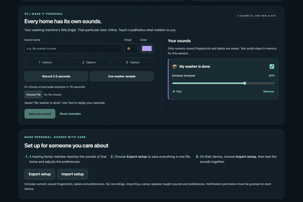This screenshot has width=303, height=202.
Task: Click the "03 / MAKE IT PERSONAL" label
Action: tap(44, 14)
